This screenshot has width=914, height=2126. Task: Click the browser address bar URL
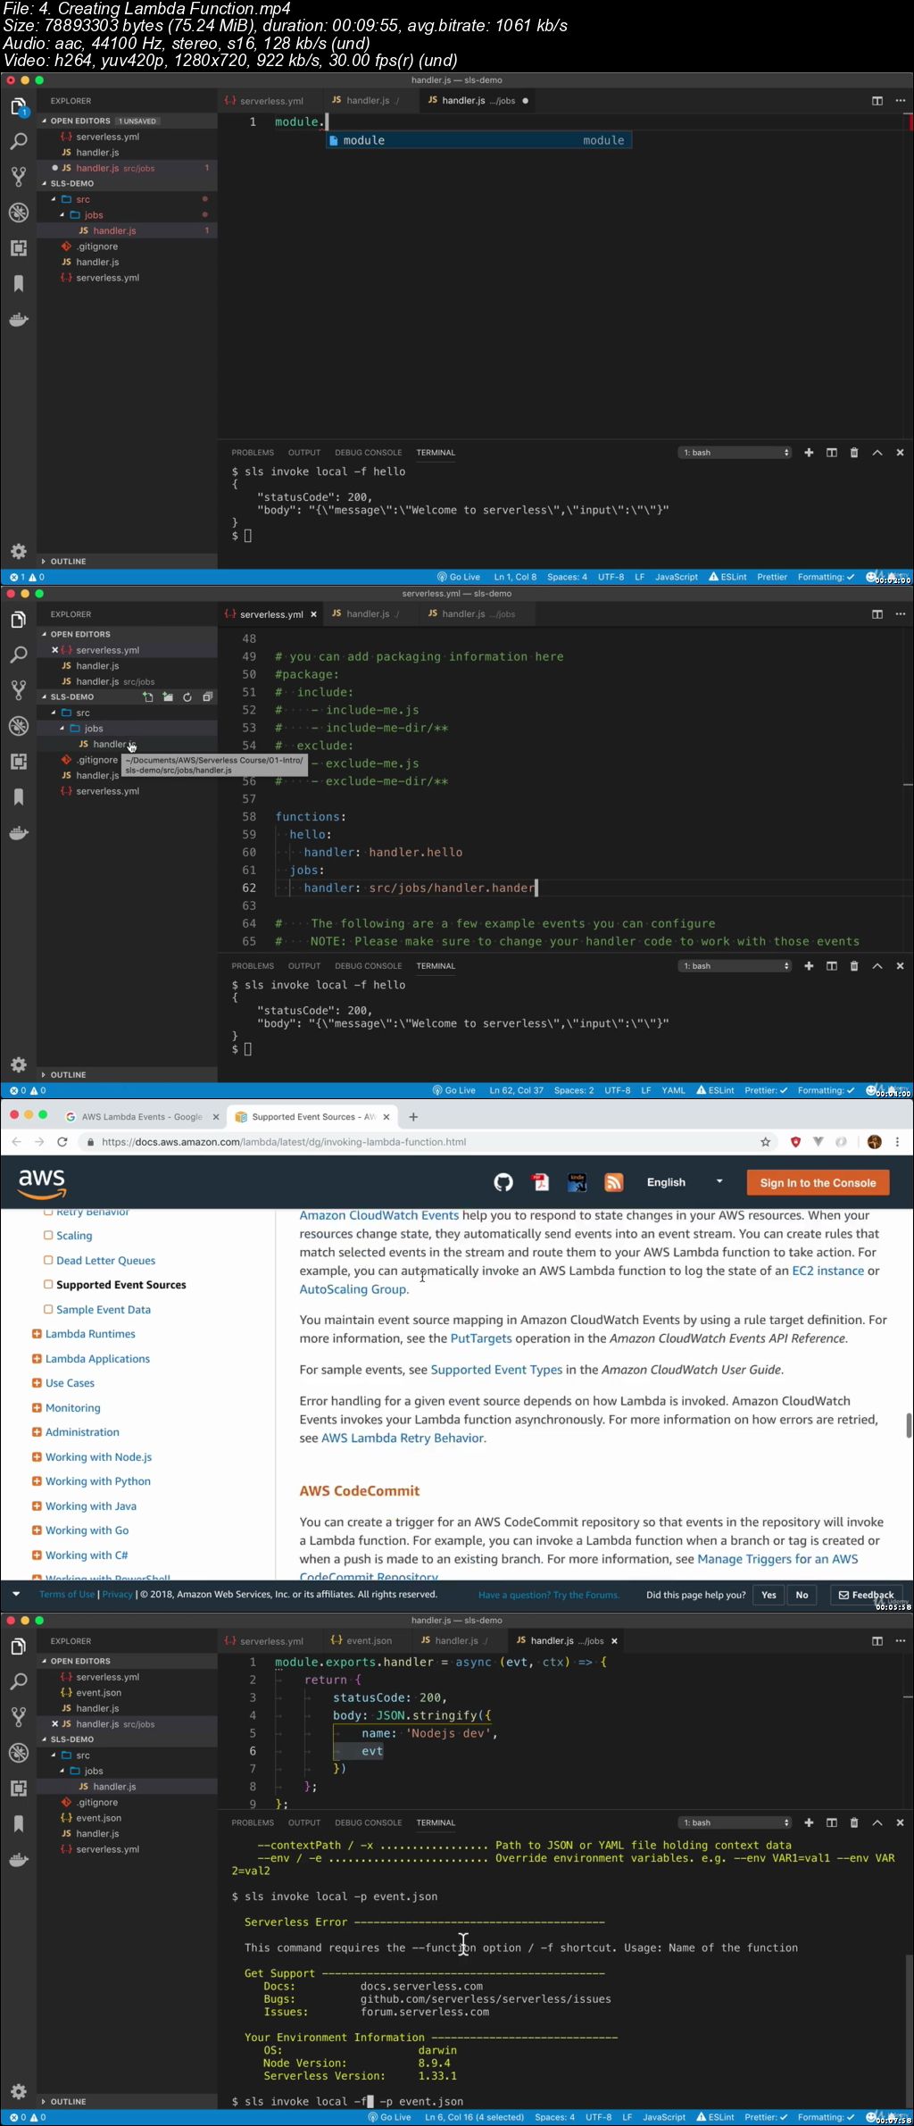[284, 1142]
